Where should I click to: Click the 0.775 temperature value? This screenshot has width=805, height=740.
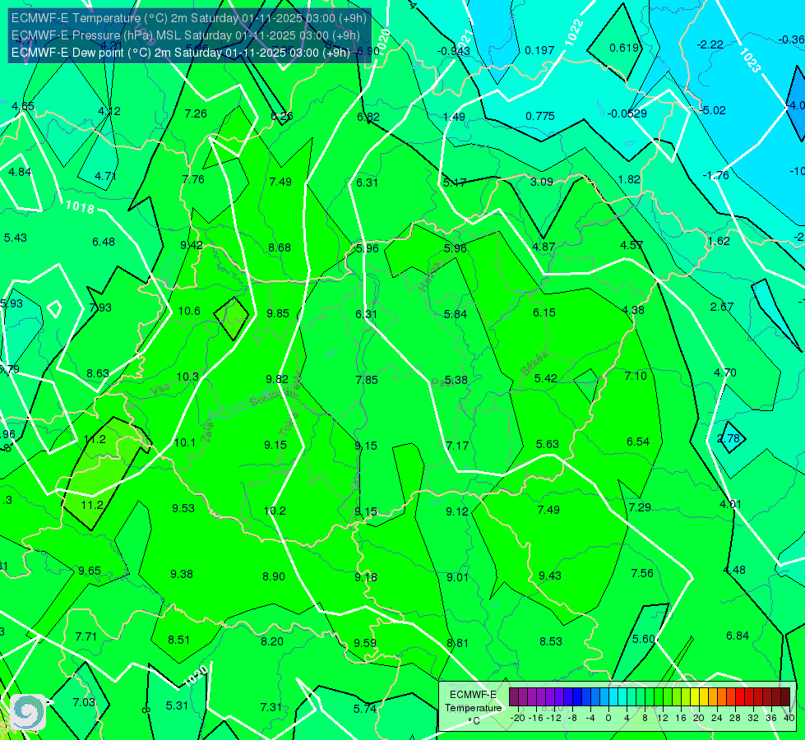click(x=540, y=116)
